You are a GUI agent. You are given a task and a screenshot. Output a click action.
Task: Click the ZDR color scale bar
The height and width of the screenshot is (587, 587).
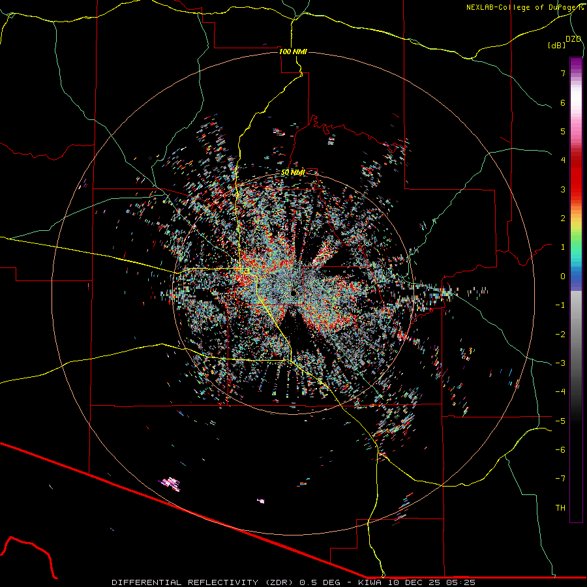coord(576,290)
